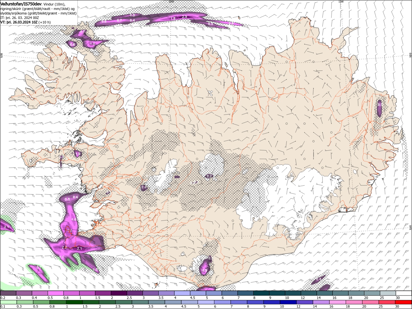
Task: Click the '1.5' value over the Westfjords
Action: click(x=92, y=44)
